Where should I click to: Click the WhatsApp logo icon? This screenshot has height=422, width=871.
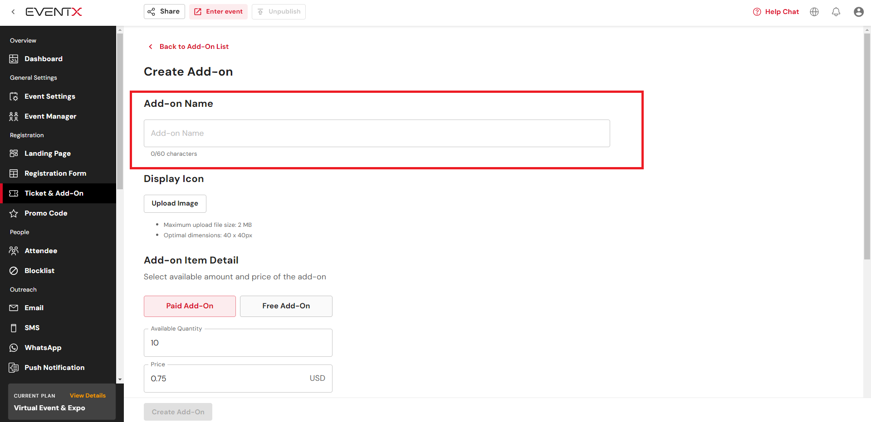[14, 348]
